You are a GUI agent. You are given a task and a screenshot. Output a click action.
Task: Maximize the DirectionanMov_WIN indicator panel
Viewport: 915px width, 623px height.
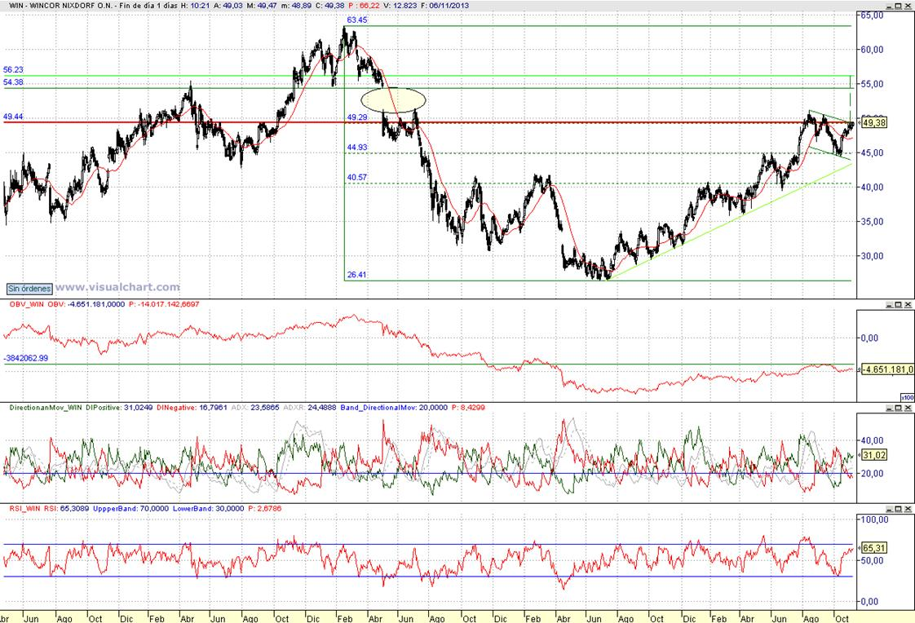[x=899, y=408]
